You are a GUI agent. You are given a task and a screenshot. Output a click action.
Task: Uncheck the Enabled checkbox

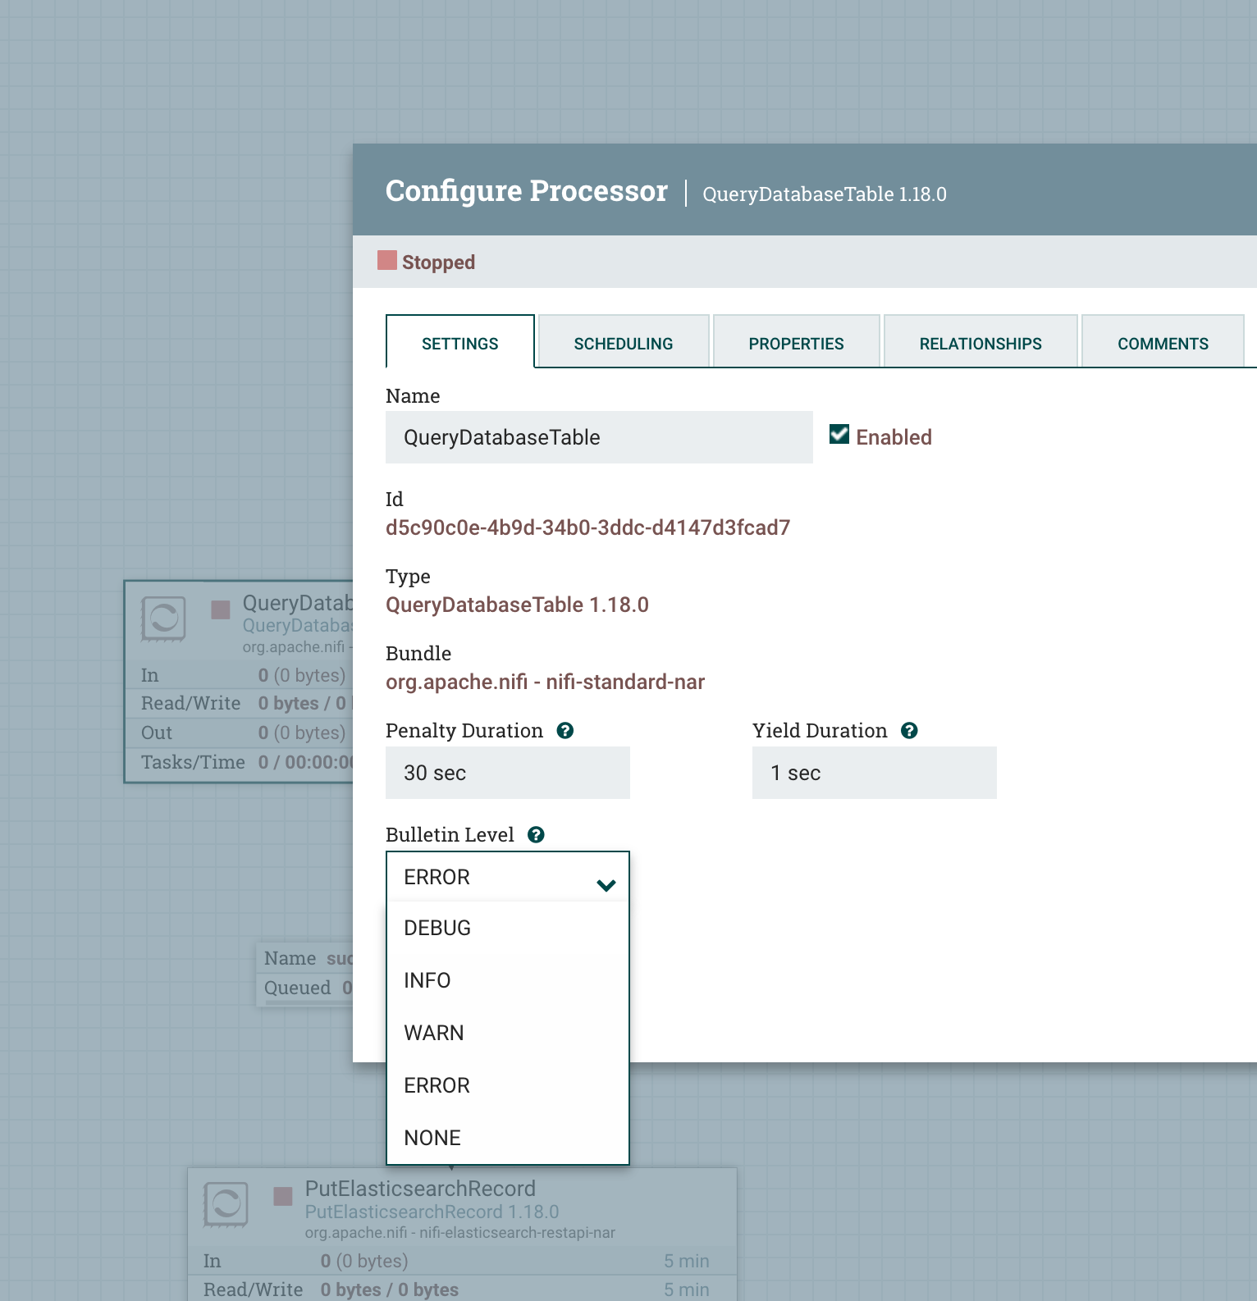click(839, 435)
